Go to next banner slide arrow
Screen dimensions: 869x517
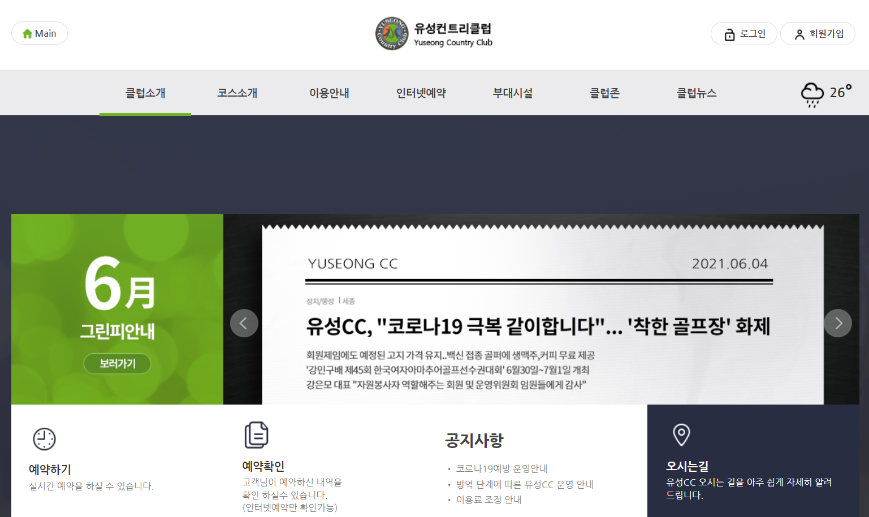point(838,323)
